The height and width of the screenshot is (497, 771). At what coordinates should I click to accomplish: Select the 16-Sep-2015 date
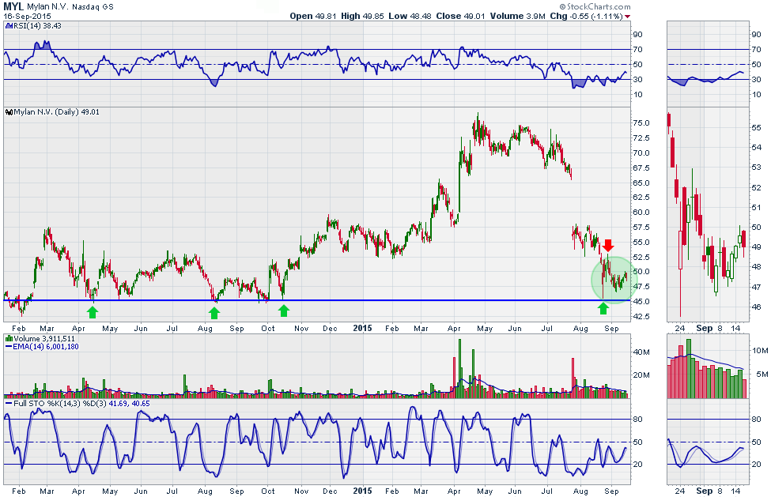(27, 17)
